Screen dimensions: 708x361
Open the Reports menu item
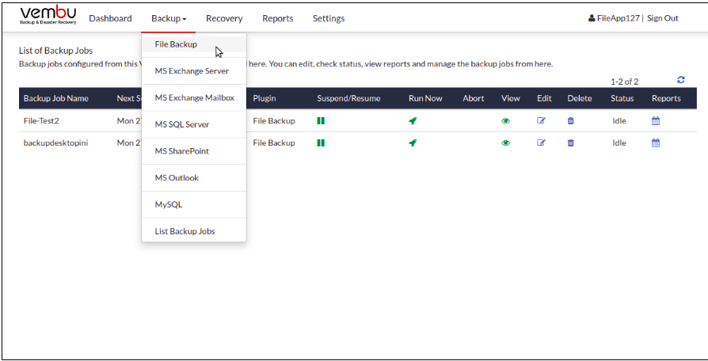[x=278, y=18]
